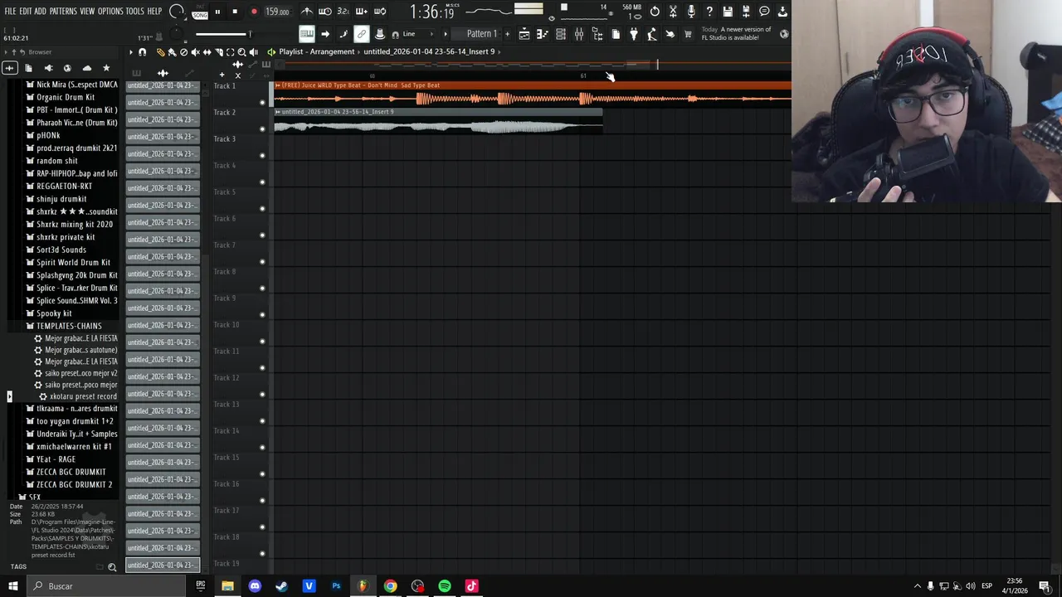1062x597 pixels.
Task: Open the EDIT menu
Action: [25, 12]
